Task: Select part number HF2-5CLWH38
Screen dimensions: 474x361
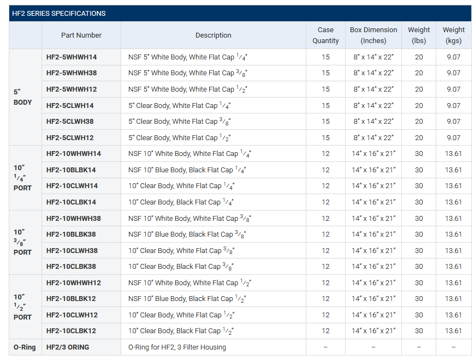Action: click(70, 122)
